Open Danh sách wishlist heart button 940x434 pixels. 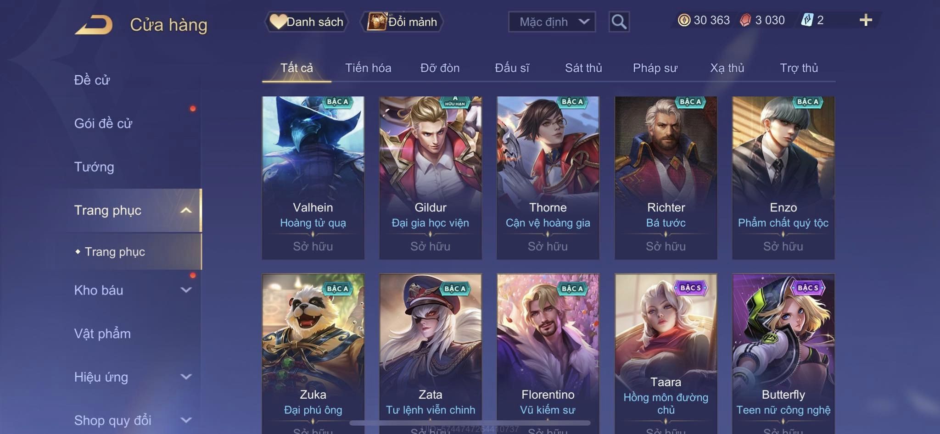coord(306,22)
